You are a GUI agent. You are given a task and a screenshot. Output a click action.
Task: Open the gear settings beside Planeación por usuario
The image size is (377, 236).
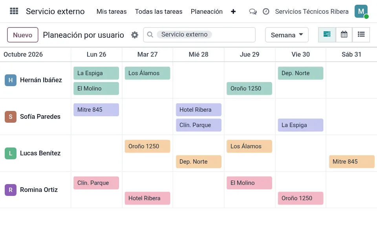click(x=135, y=35)
